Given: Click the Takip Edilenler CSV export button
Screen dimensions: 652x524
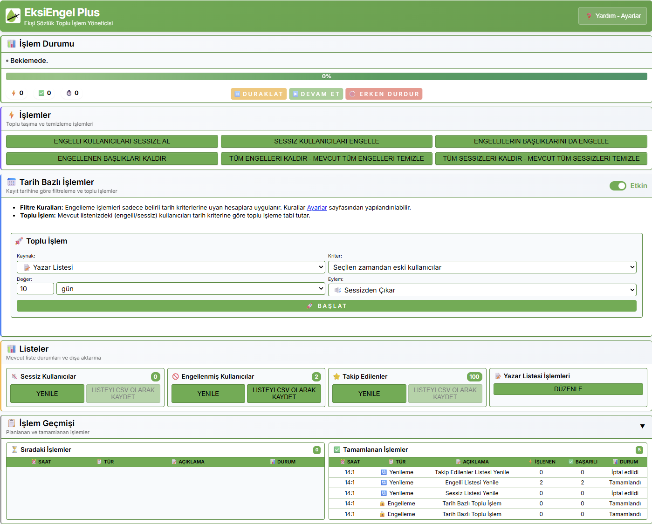Looking at the screenshot, I should [445, 394].
